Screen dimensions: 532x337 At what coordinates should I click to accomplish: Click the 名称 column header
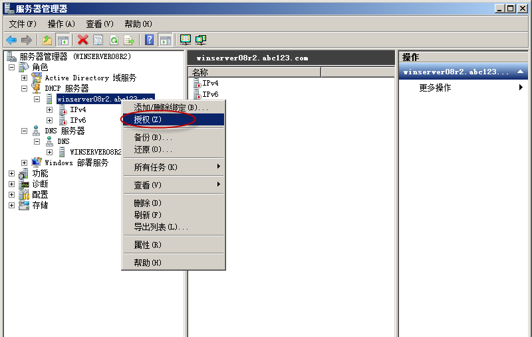(255, 72)
